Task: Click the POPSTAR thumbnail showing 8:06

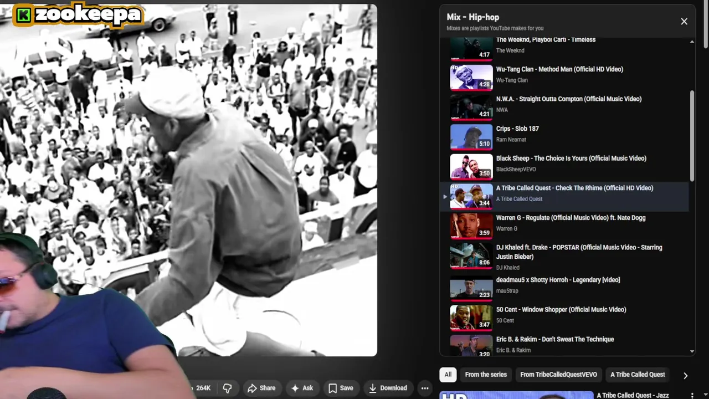Action: [471, 255]
